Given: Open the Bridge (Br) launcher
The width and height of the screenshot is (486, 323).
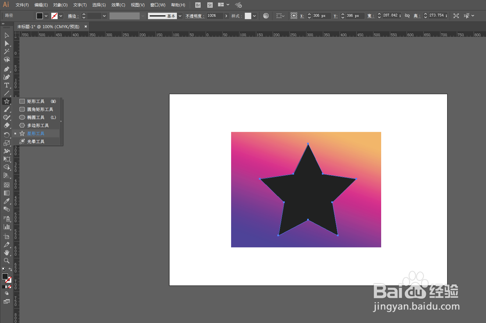Looking at the screenshot, I should [198, 5].
